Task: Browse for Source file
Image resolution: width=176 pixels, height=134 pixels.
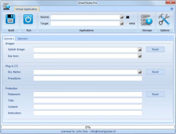Action: click(x=122, y=17)
